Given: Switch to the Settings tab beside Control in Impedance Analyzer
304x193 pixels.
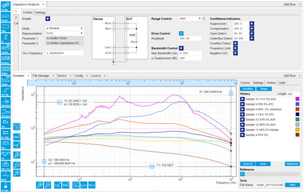Looking at the screenshot, I should pos(40,12).
